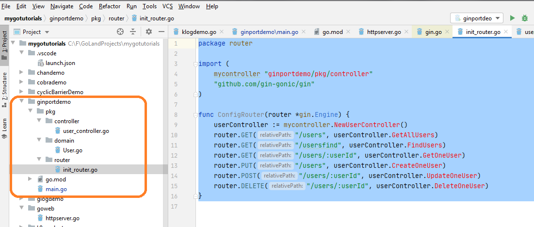Image resolution: width=534 pixels, height=227 pixels.
Task: Switch to httpserver.go tab
Action: pos(384,32)
